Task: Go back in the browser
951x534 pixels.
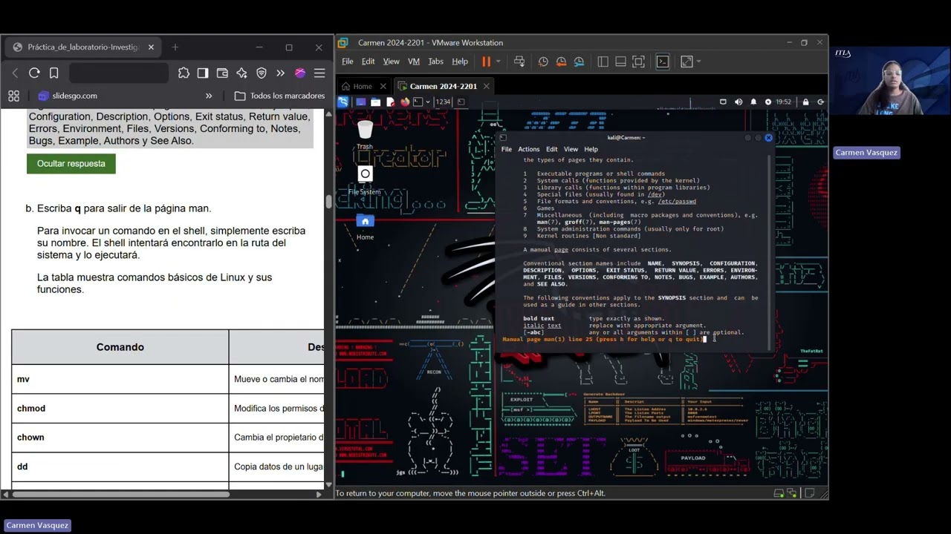Action: (x=15, y=73)
